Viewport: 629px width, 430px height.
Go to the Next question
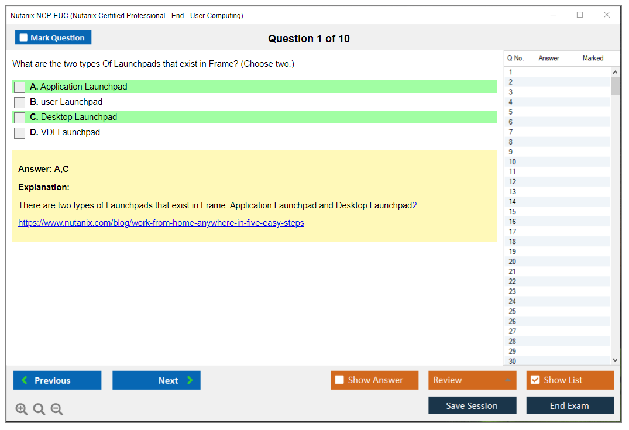156,380
